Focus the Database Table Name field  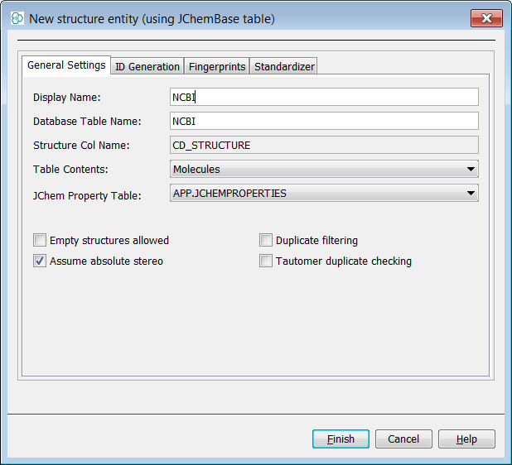(323, 122)
